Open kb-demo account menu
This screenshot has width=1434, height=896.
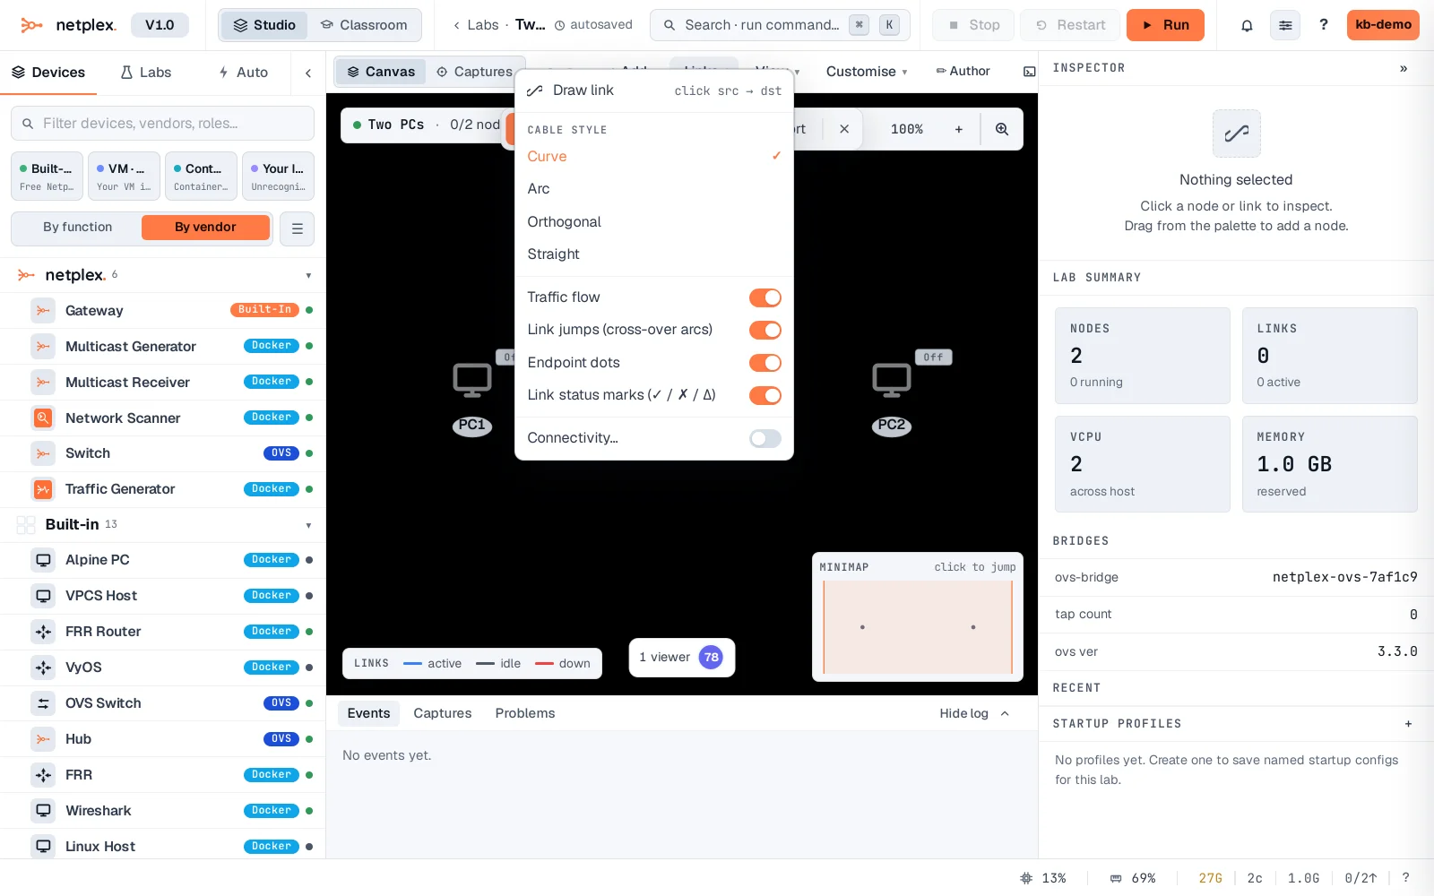(x=1383, y=25)
